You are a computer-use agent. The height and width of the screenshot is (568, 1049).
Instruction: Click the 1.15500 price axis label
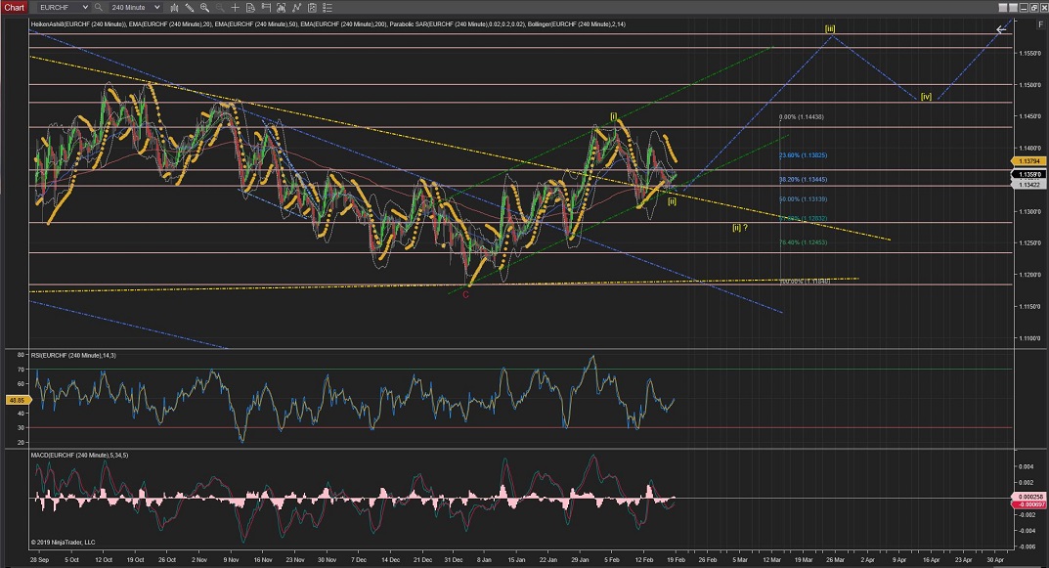pos(1030,53)
